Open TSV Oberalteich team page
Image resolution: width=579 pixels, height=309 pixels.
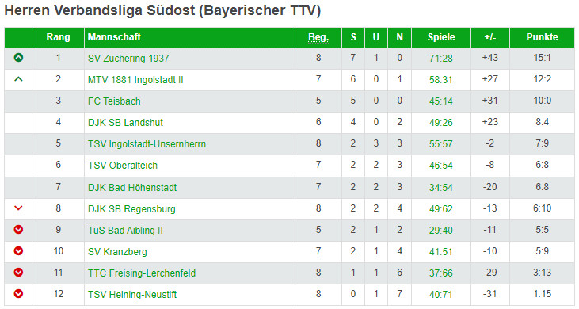(123, 166)
